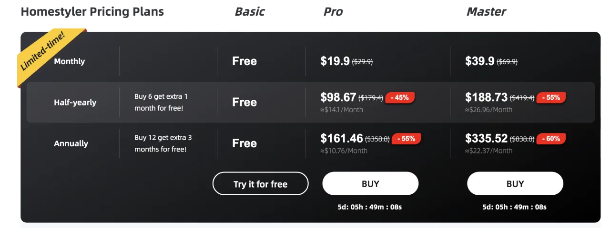The height and width of the screenshot is (228, 610).
Task: Click the Pro plan column header
Action: [x=333, y=12]
